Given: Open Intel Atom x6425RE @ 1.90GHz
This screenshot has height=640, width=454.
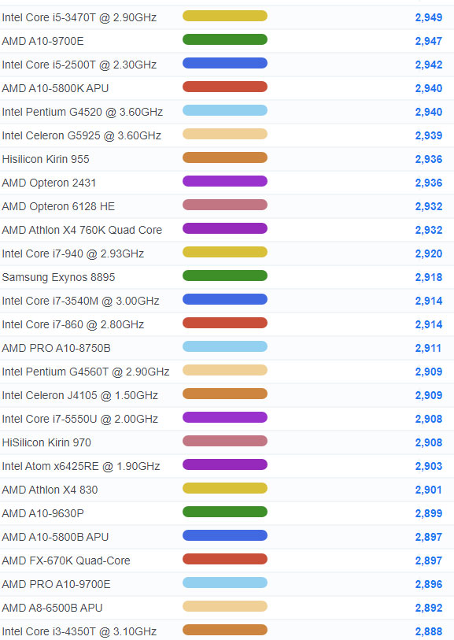Looking at the screenshot, I should pos(81,467).
